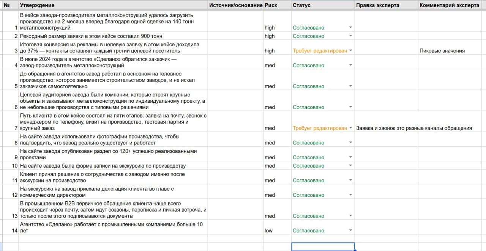Click statement about форма записи на экскурсию
Image resolution: width=486 pixels, height=251 pixels.
coord(113,166)
